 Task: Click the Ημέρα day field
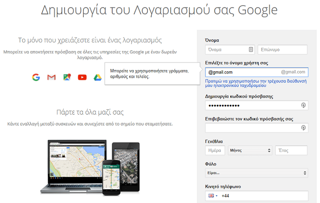215,150
